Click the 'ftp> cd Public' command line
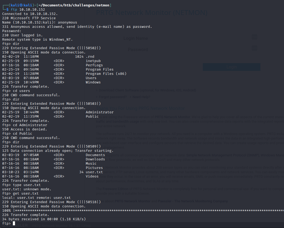The width and height of the screenshot is (284, 228). [17, 133]
